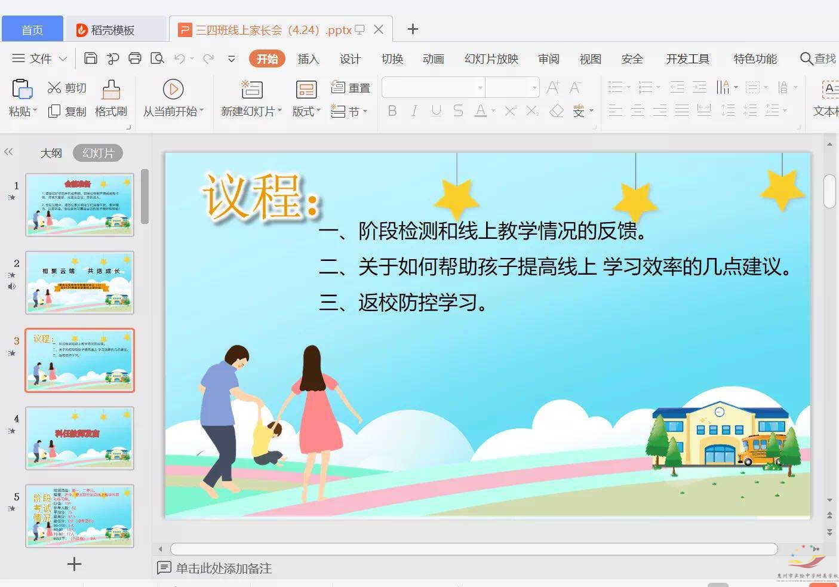Open the 文件 menu dropdown

coord(39,59)
